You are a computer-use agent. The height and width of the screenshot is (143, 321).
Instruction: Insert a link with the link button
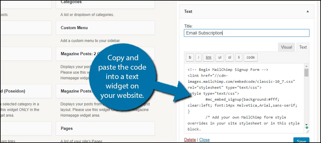pos(208,58)
